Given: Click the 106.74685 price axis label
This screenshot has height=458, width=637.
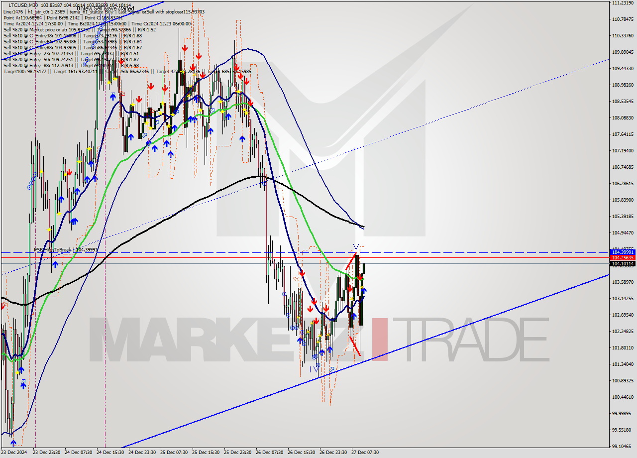Looking at the screenshot, I should (623, 167).
